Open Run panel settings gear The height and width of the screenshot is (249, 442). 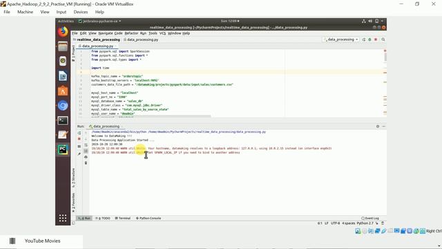(378, 126)
